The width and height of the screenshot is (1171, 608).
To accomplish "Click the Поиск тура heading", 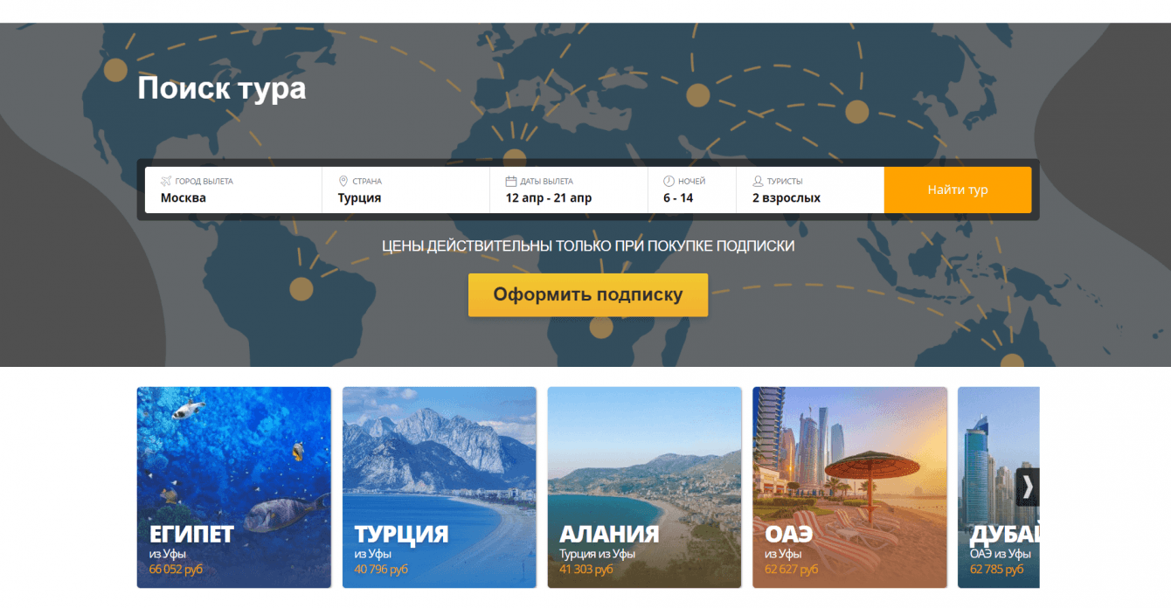I will point(222,88).
